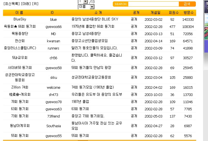Select the 관산회 club name
208x141 pixels.
19,41
